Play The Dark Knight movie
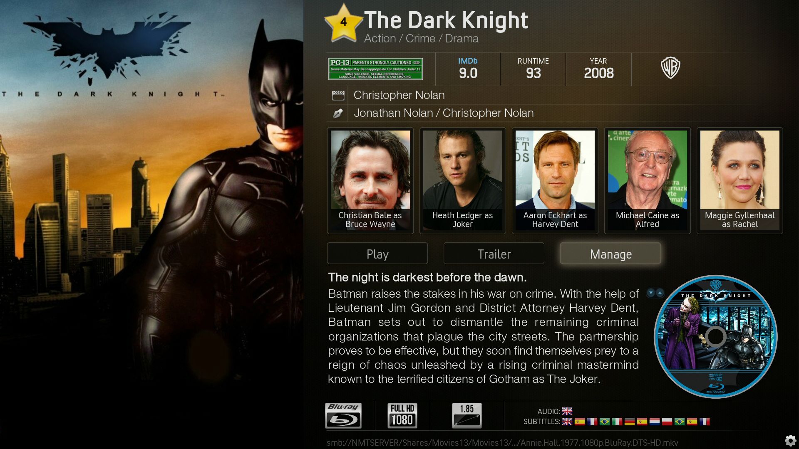Image resolution: width=799 pixels, height=449 pixels. 377,254
